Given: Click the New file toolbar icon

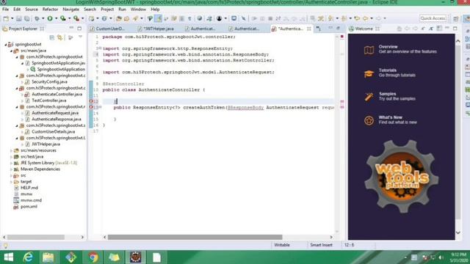Looking at the screenshot, I should click(x=6, y=18).
